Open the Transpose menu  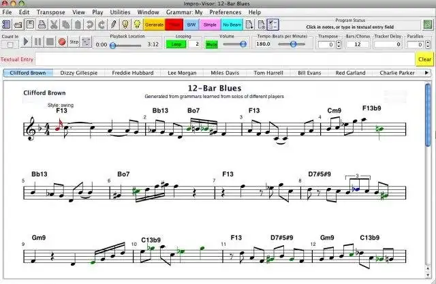point(51,12)
